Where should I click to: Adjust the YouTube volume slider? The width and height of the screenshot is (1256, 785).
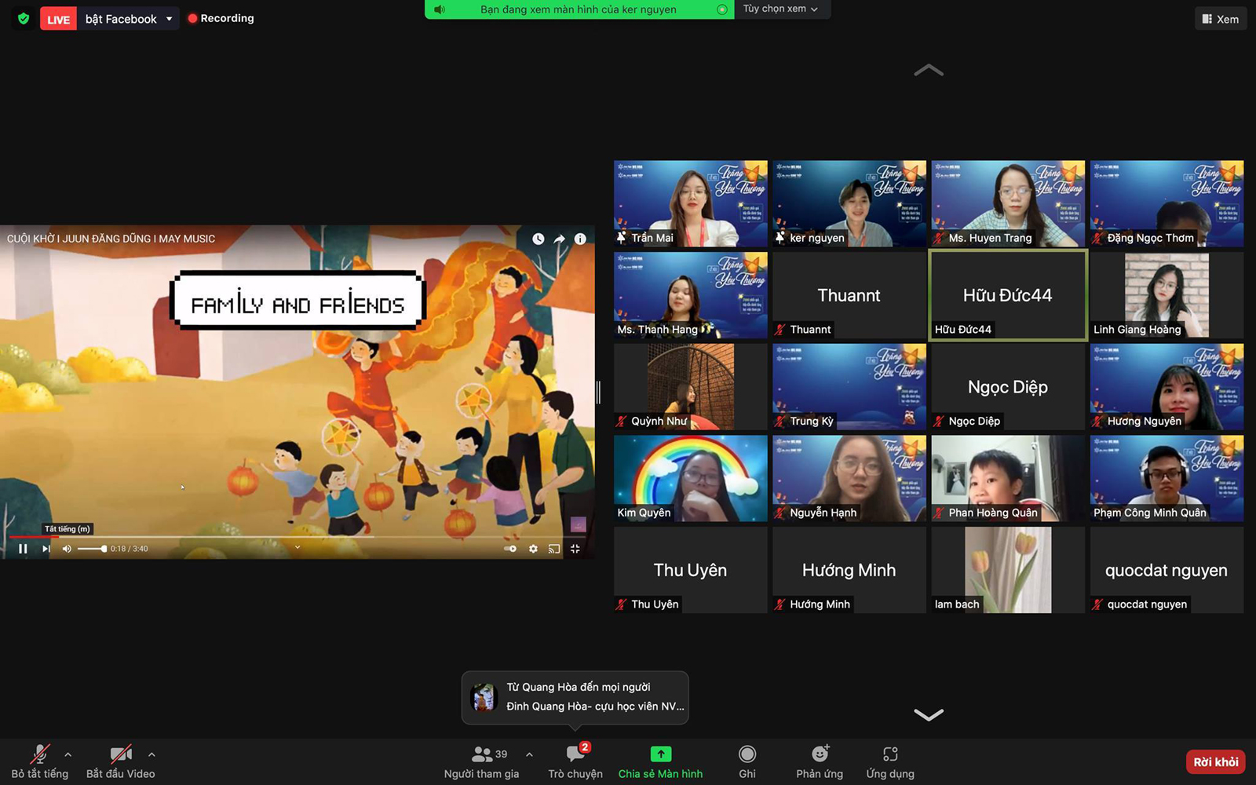pos(92,549)
